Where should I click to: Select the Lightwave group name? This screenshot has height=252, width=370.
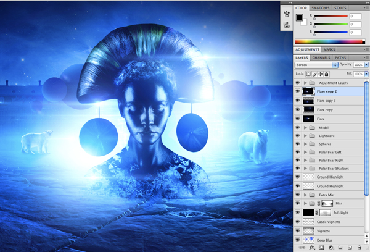327,136
